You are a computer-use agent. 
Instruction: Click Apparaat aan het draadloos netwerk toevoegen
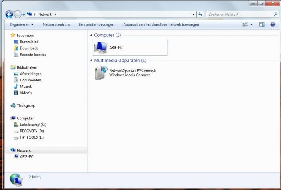point(161,24)
